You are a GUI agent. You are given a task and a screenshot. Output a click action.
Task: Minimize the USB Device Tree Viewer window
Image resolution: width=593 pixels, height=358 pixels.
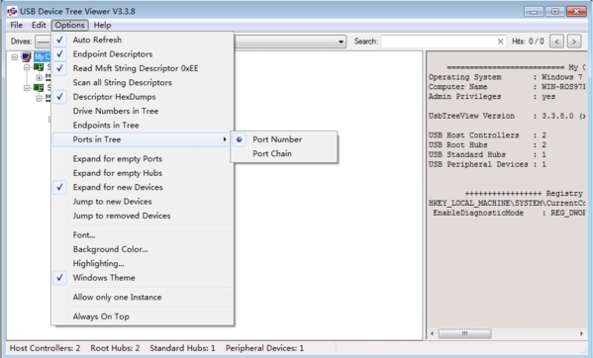tap(534, 11)
